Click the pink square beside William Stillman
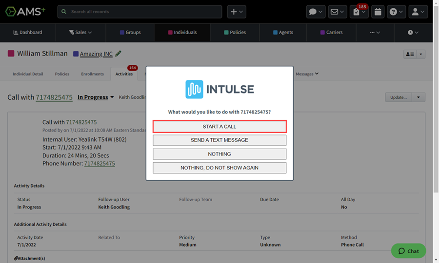 click(11, 54)
